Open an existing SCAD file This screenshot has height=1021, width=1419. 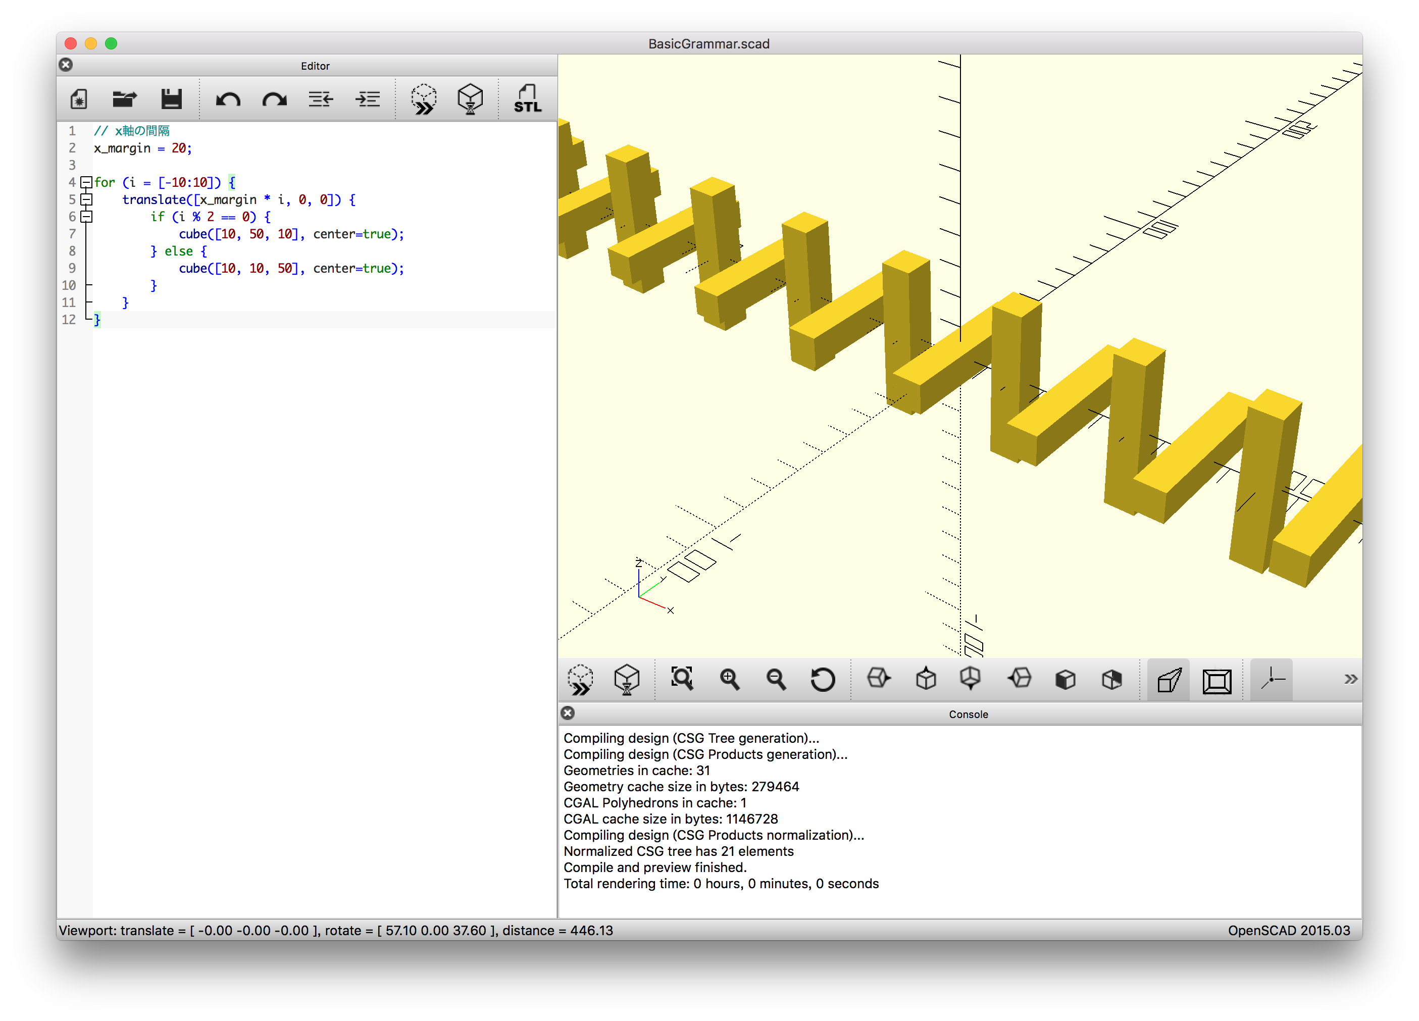click(125, 99)
